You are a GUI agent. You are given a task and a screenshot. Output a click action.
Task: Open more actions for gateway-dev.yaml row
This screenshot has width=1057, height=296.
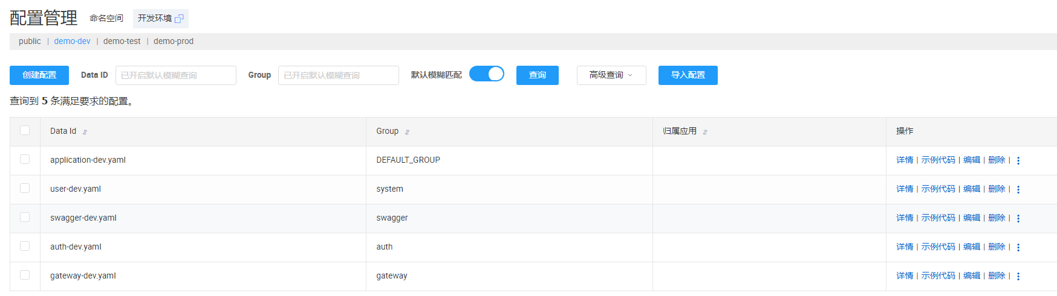(1018, 276)
